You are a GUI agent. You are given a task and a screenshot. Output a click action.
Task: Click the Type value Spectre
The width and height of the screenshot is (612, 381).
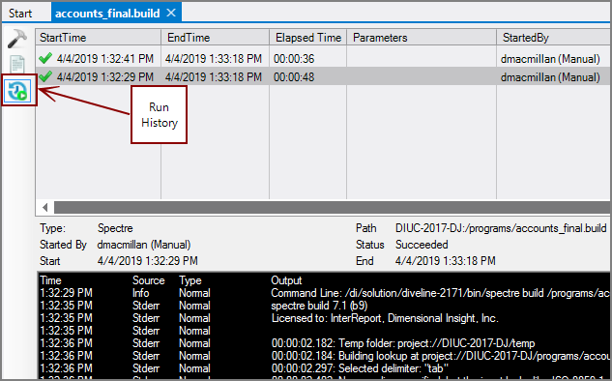(x=115, y=228)
